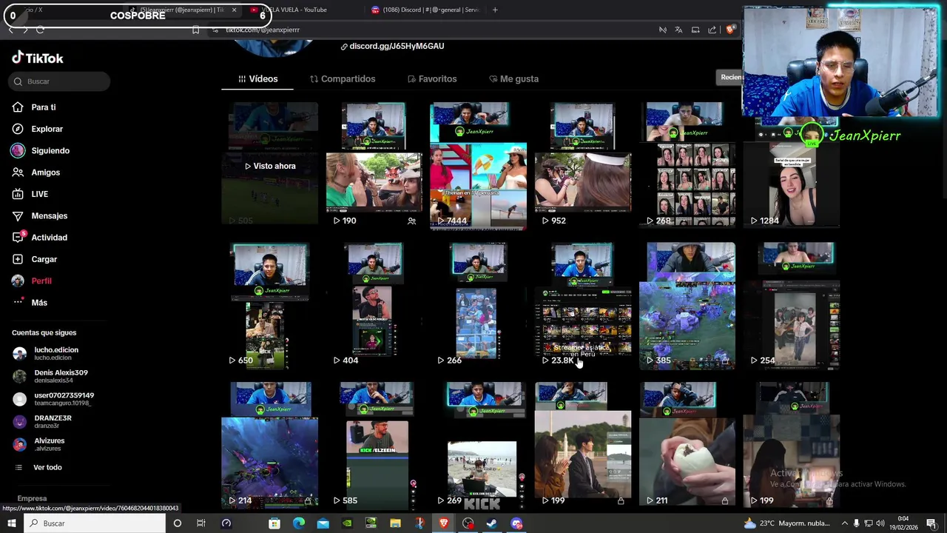Switch to the Me gusta tab
Screen dimensions: 947x533
pyautogui.click(x=513, y=78)
